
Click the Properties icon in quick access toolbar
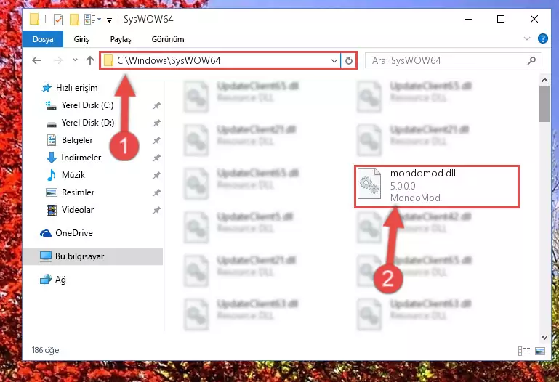coord(57,19)
